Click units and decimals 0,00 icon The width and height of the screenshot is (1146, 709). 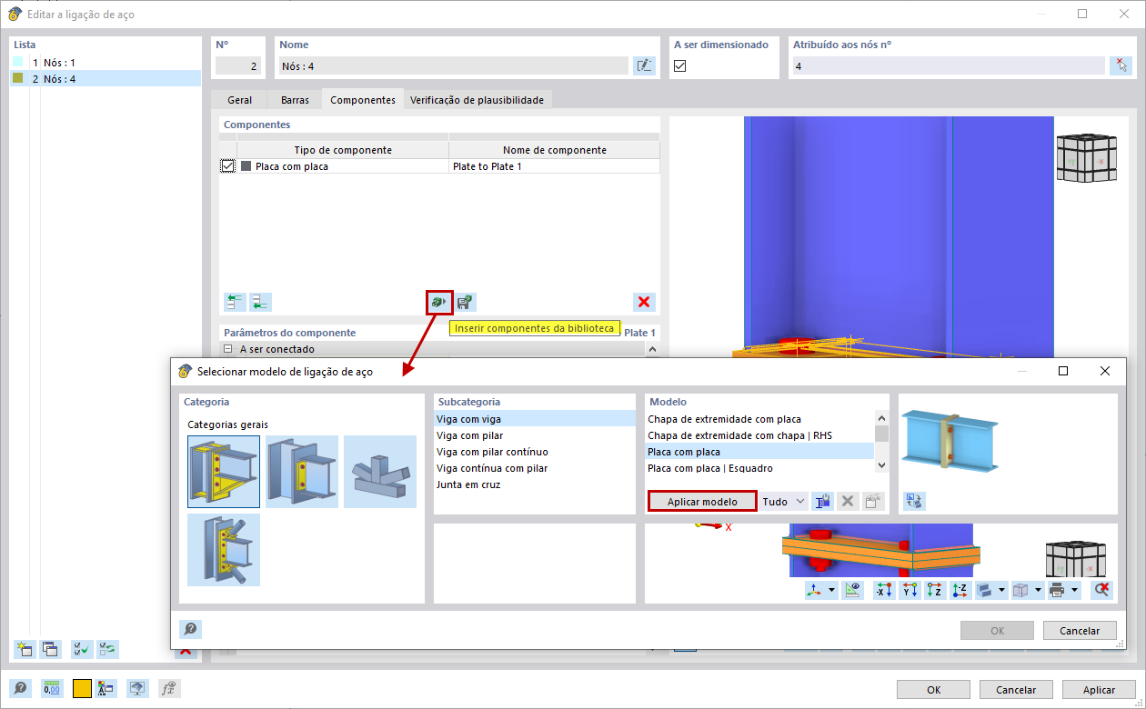click(52, 689)
